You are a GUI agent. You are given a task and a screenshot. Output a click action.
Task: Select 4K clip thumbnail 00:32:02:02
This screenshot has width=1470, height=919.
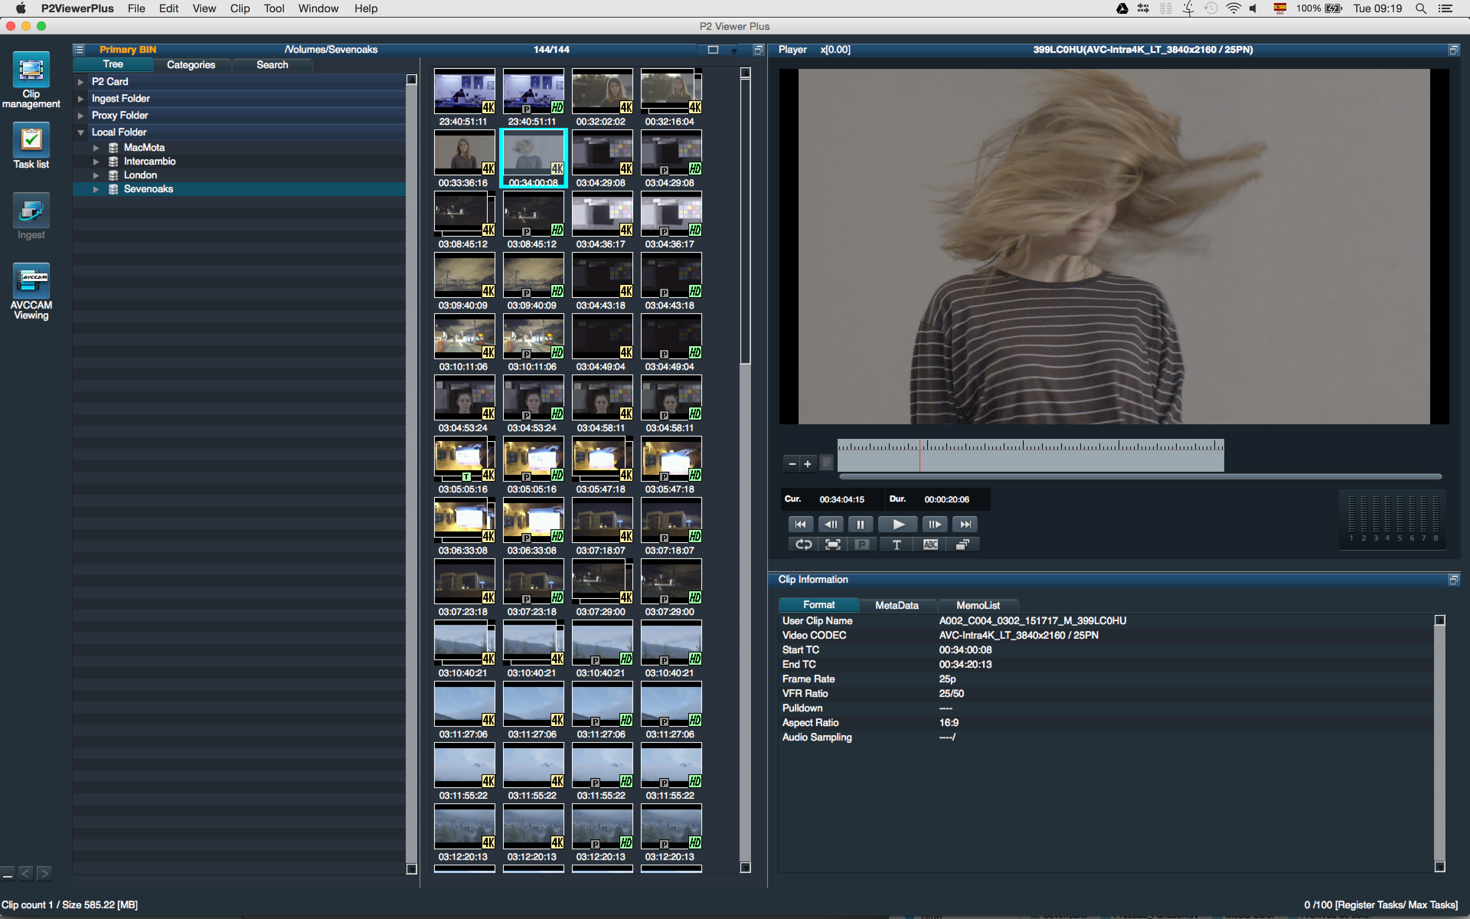tap(602, 92)
